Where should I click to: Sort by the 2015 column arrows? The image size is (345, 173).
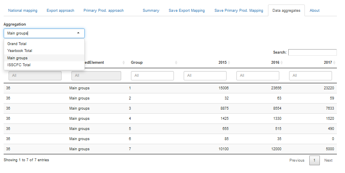[x=229, y=63]
